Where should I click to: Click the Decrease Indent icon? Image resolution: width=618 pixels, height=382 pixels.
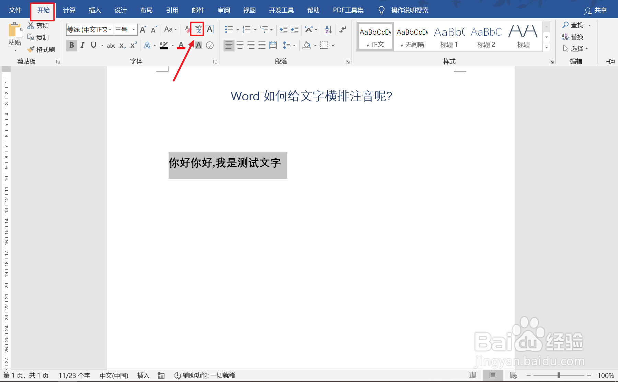pyautogui.click(x=283, y=29)
